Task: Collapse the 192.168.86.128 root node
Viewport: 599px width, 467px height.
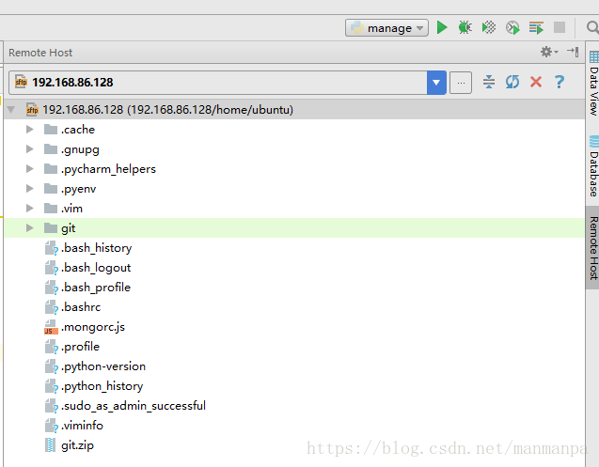Action: [x=11, y=110]
